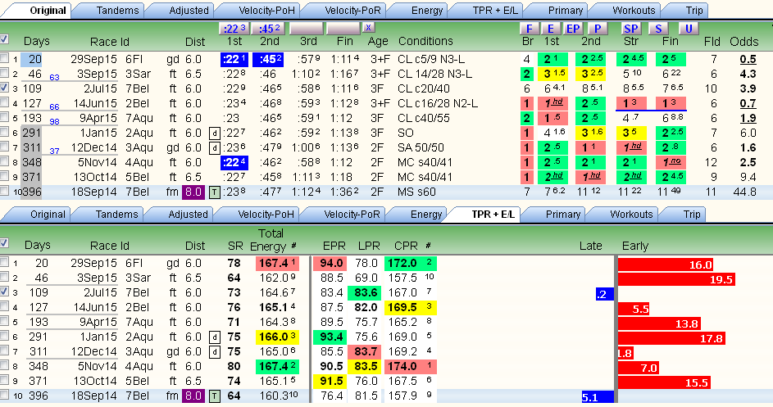Screen dimensions: 773x407
Task: Check the box for top row 6, 1Jan15
Action: pos(4,132)
